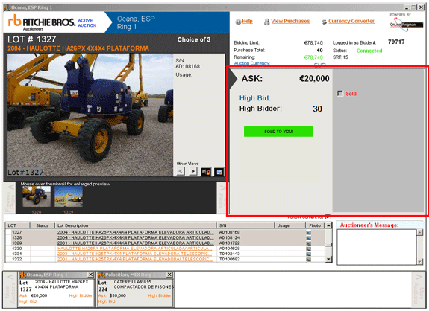This screenshot has height=311, width=429.
Task: Click the bidder number 79717
Action: [x=396, y=42]
